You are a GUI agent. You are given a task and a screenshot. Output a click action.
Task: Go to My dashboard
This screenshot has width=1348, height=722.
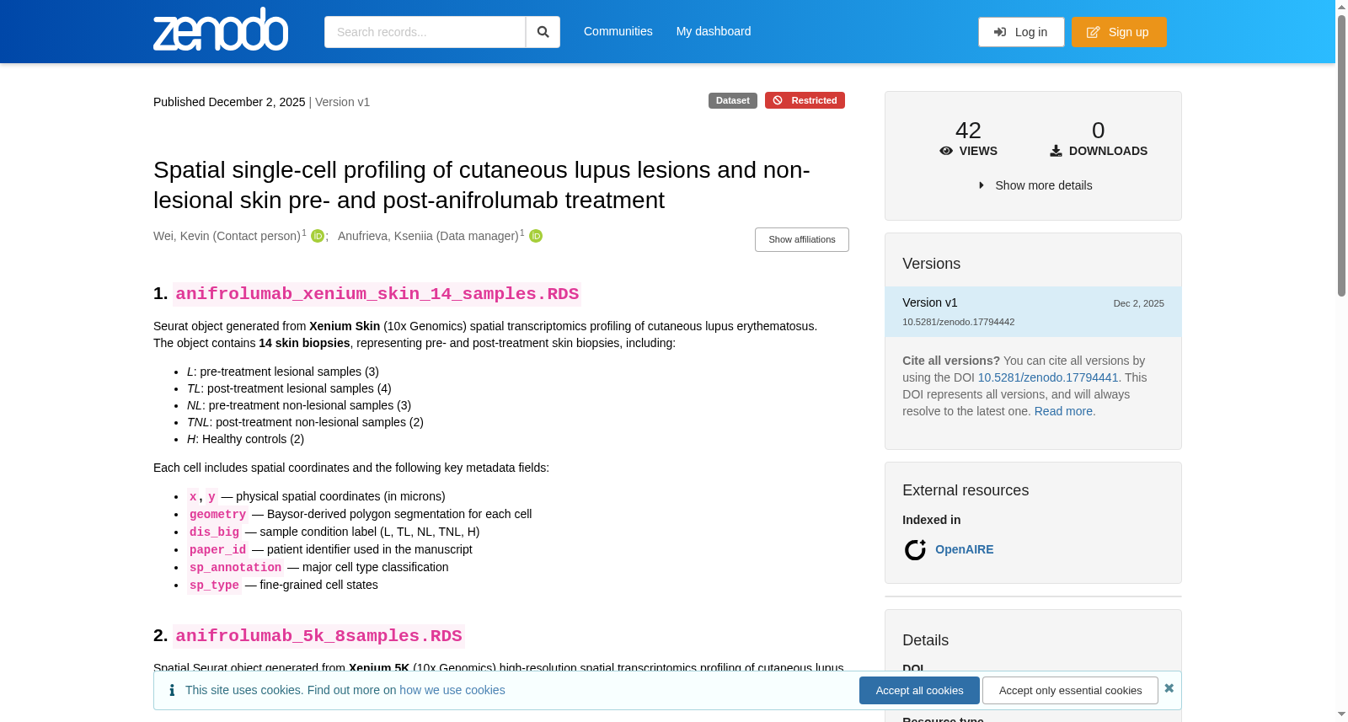(714, 31)
